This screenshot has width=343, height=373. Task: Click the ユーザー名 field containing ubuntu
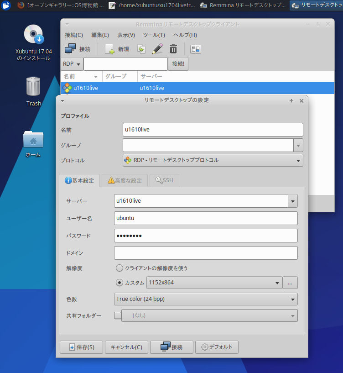(206, 218)
